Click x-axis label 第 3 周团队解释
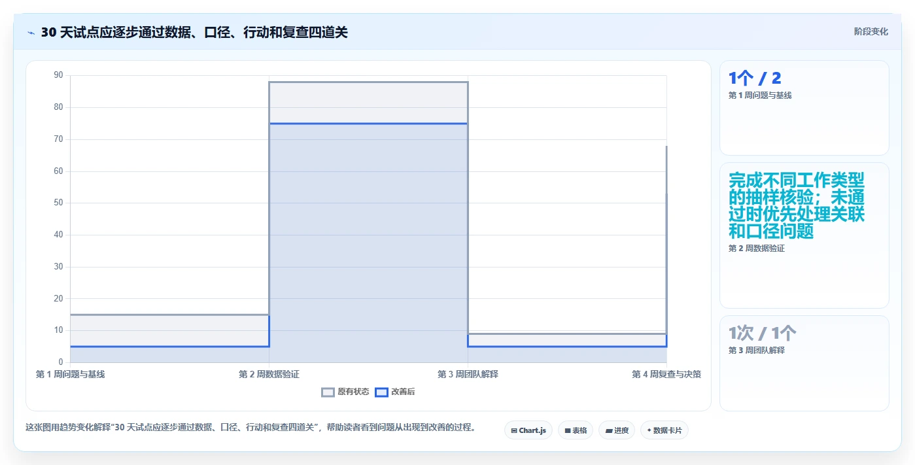The height and width of the screenshot is (465, 915). (468, 374)
